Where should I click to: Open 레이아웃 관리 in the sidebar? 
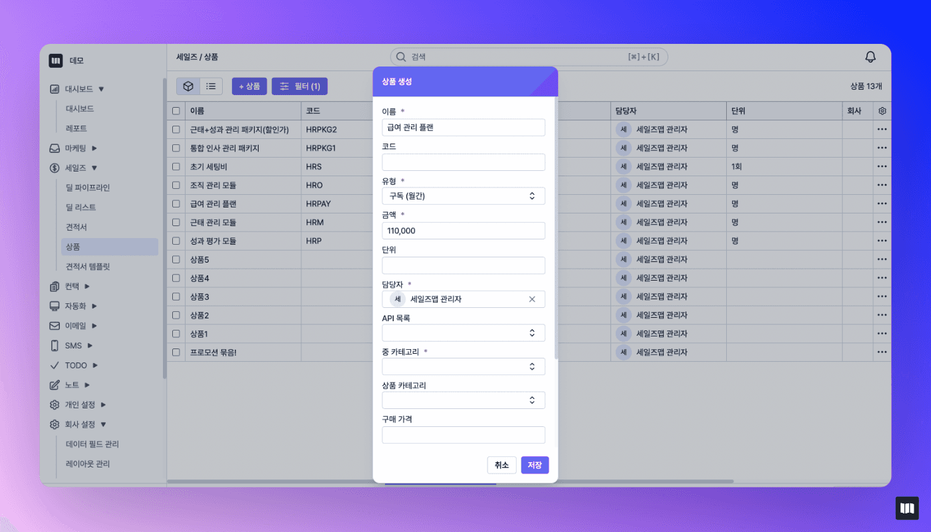pyautogui.click(x=88, y=464)
